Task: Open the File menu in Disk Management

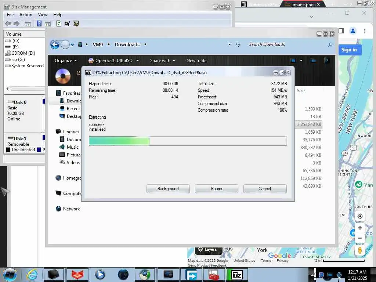Action: (10, 15)
